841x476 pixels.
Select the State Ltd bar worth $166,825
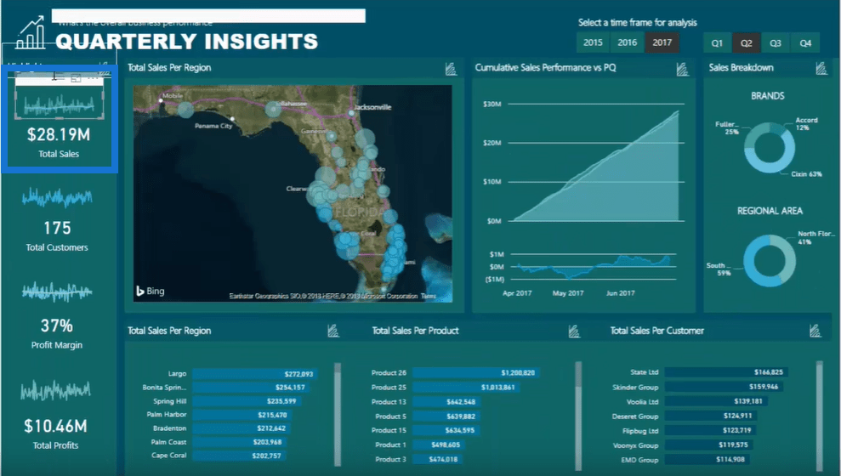point(726,372)
